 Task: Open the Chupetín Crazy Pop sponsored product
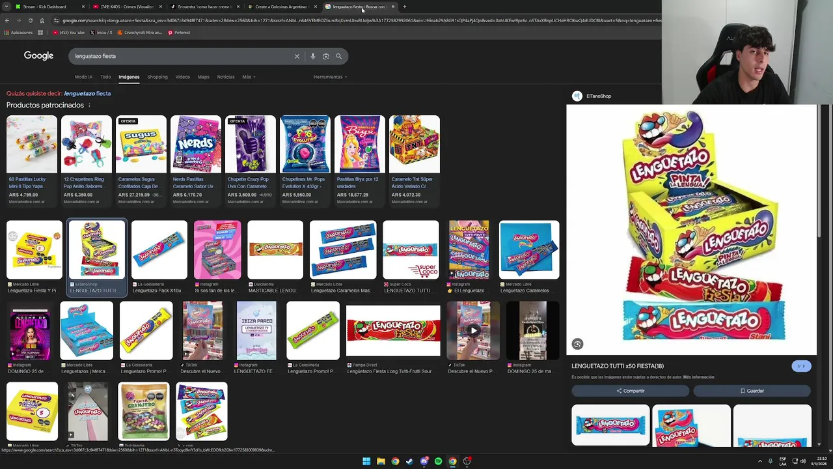click(250, 160)
